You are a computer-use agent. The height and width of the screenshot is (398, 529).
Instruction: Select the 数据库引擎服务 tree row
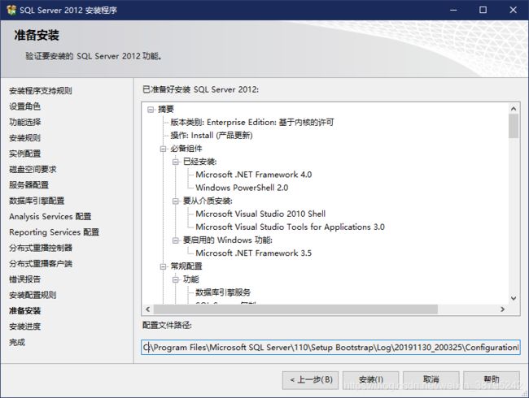[223, 292]
